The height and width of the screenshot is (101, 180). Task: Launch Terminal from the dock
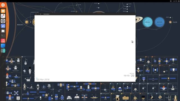tap(3, 36)
